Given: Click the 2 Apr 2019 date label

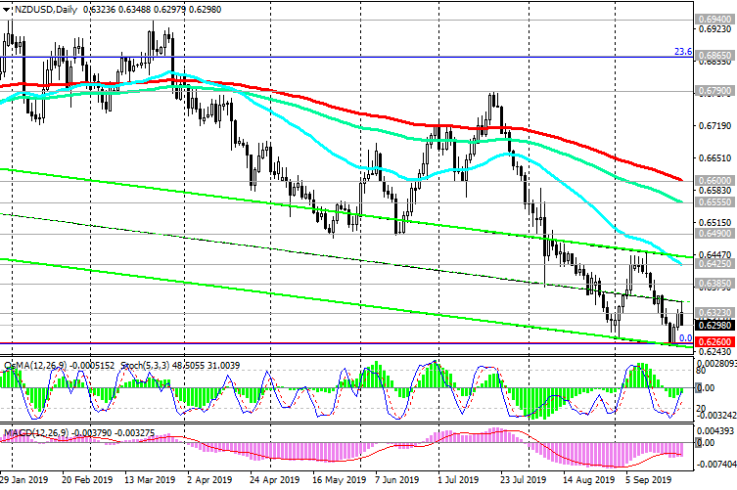Looking at the screenshot, I should point(210,481).
